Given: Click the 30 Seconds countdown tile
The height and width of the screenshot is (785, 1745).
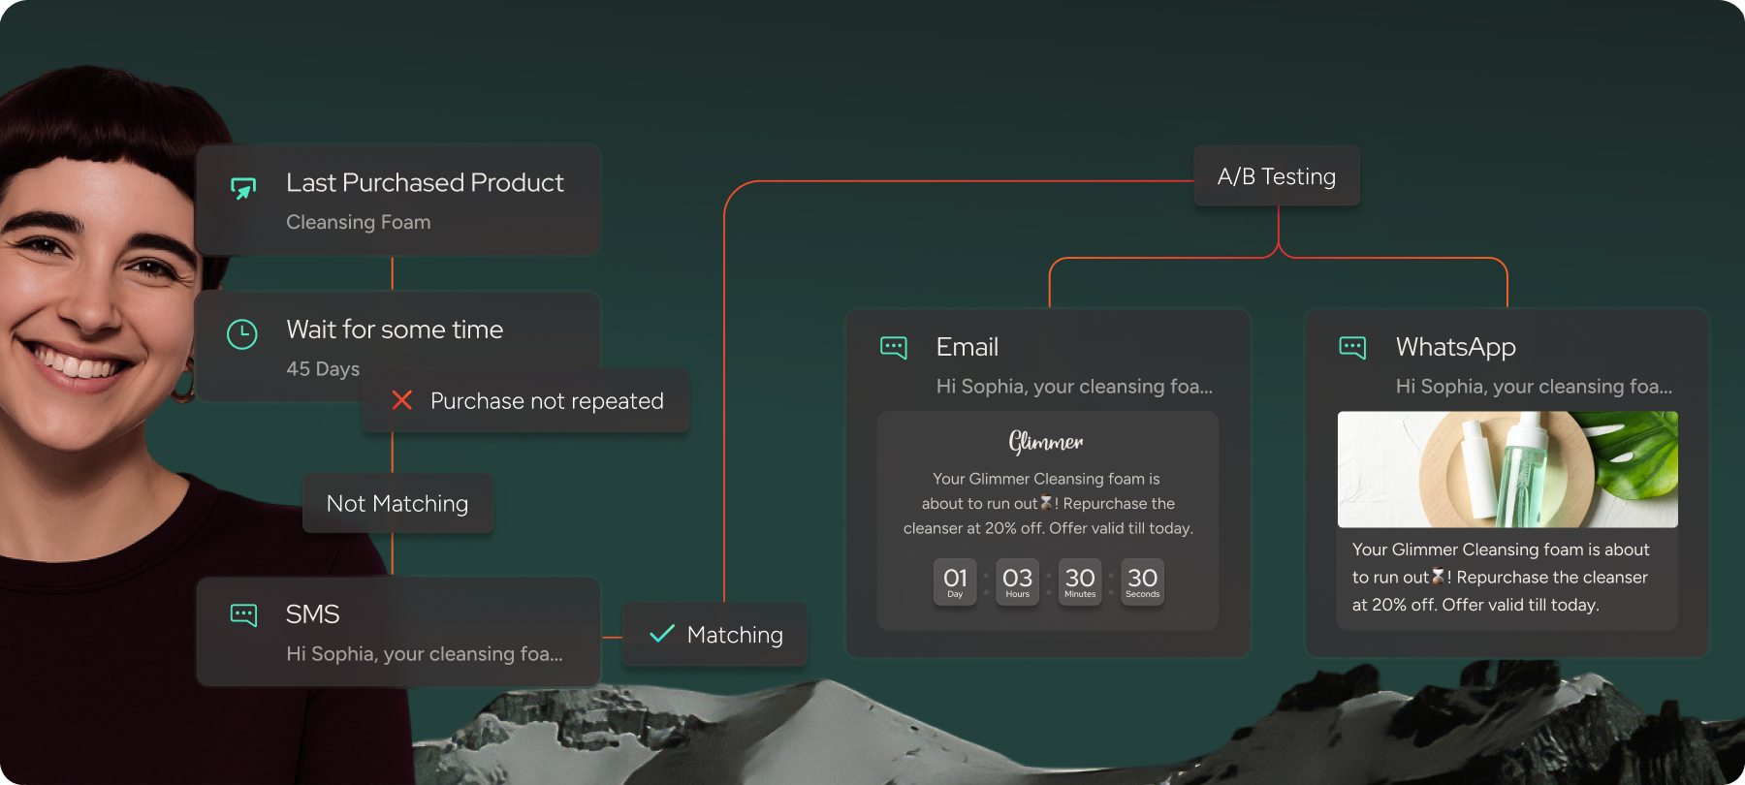Looking at the screenshot, I should tap(1142, 581).
